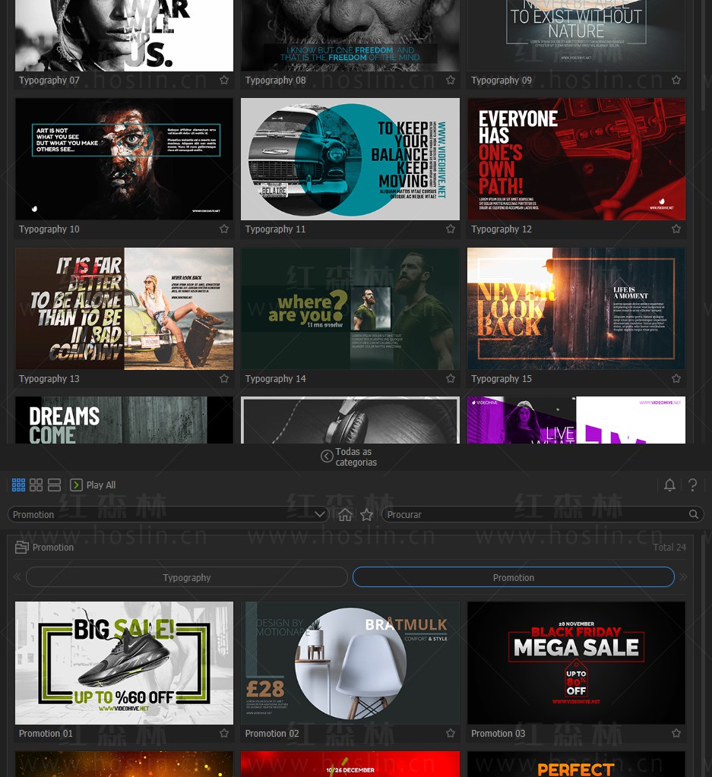Mark Typography 14 as favorite
Image resolution: width=712 pixels, height=777 pixels.
(x=450, y=378)
